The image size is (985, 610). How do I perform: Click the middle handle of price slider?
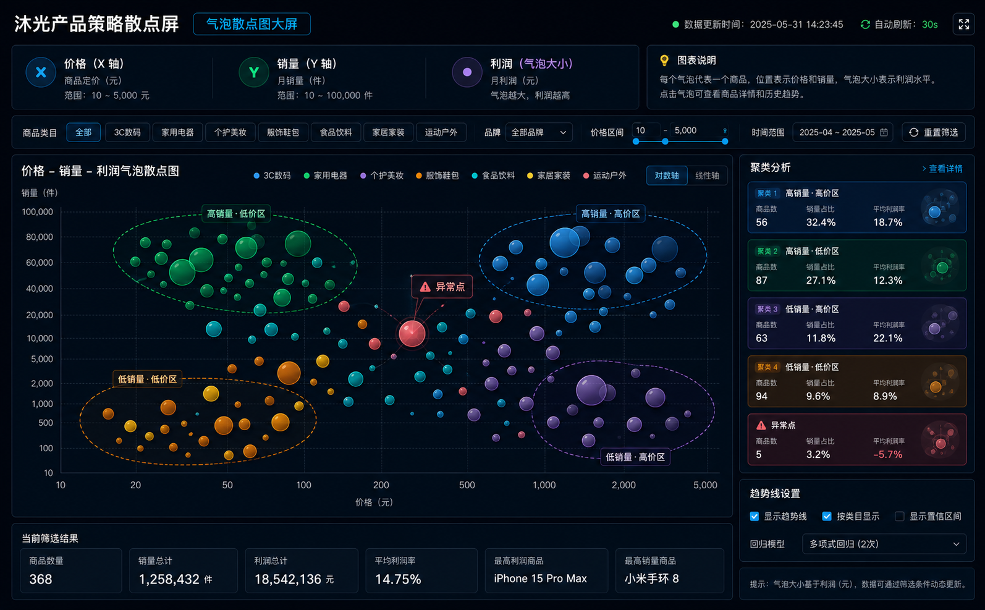coord(665,142)
